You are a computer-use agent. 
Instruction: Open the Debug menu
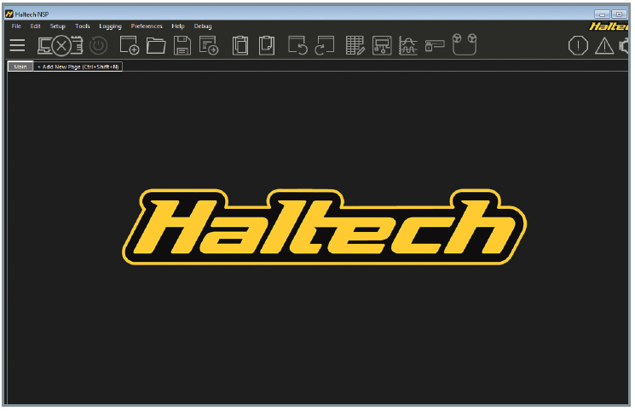point(203,26)
